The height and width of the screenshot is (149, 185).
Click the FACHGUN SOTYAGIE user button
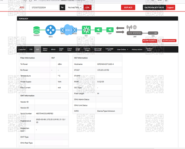click(154, 7)
